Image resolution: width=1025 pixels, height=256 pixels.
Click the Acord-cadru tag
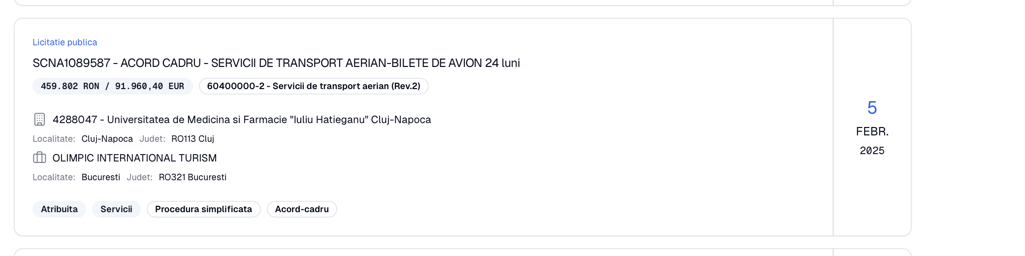pos(302,209)
